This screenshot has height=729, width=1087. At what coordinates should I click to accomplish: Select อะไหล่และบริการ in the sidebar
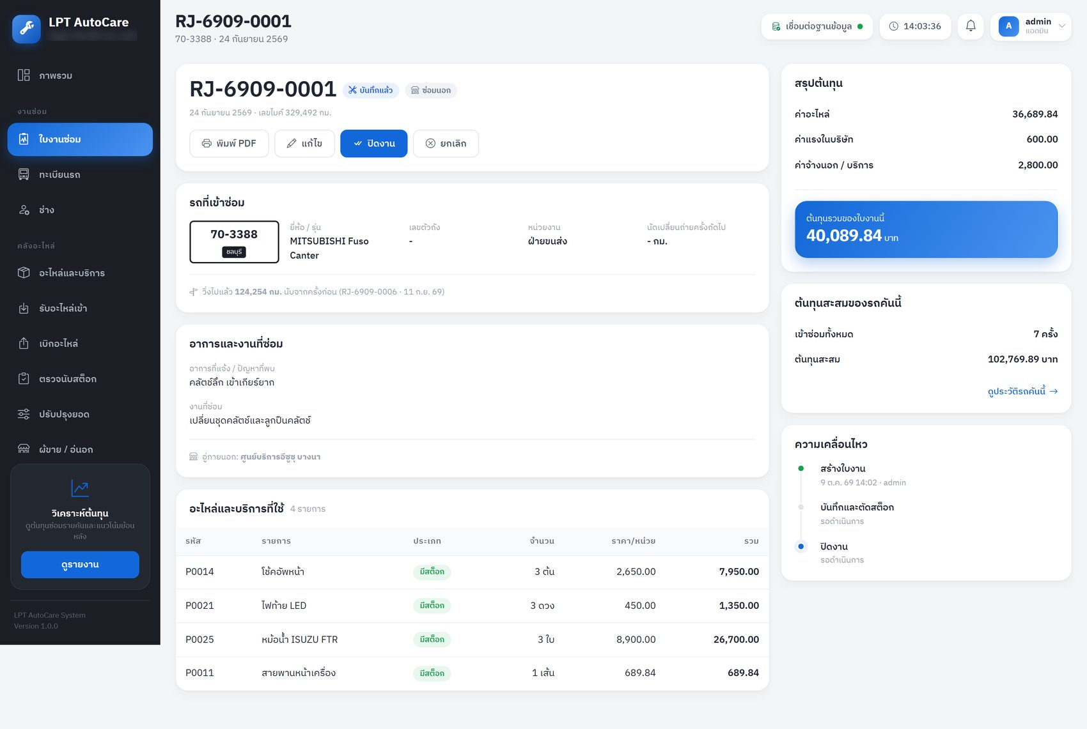(x=80, y=273)
